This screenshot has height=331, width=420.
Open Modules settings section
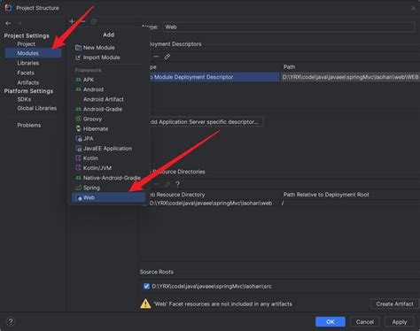click(x=33, y=53)
